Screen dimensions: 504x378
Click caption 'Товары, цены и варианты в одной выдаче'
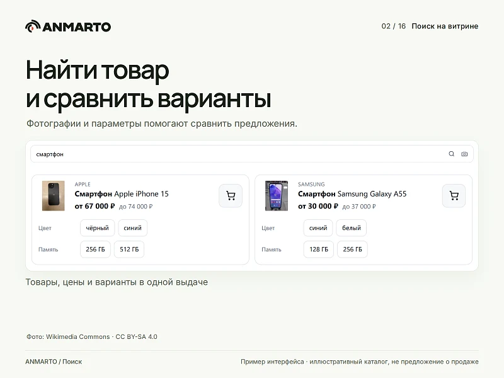pos(117,282)
